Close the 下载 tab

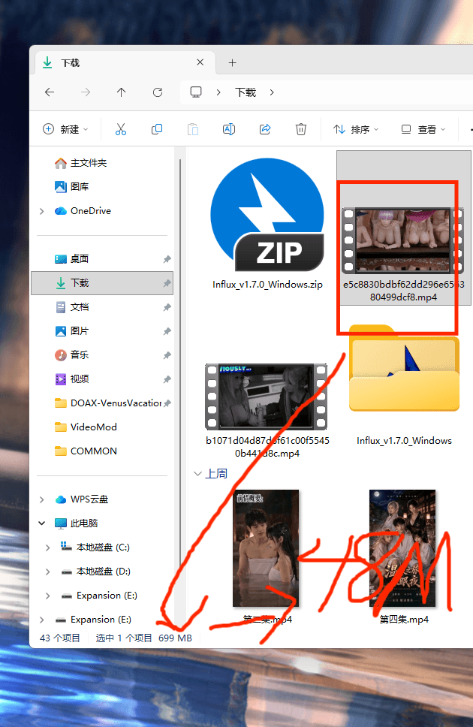click(x=200, y=62)
